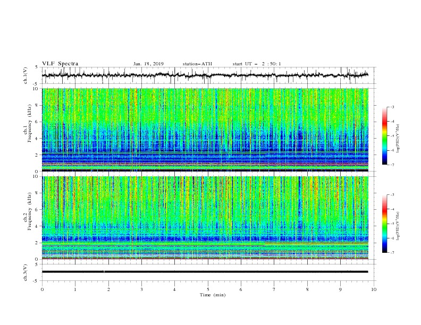Select the "start UT = 2:50:1" text

click(x=257, y=64)
